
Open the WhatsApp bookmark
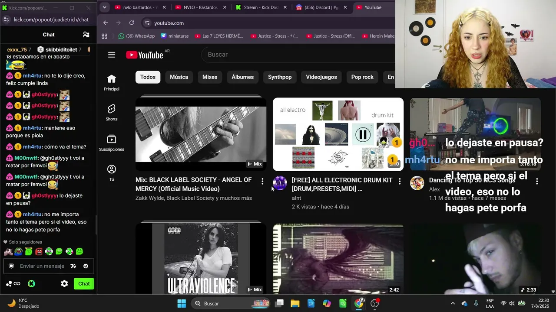tap(136, 36)
